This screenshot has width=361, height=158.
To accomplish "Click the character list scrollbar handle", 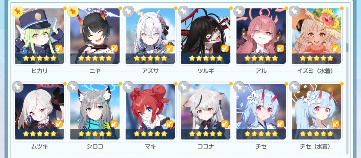I will [347, 47].
